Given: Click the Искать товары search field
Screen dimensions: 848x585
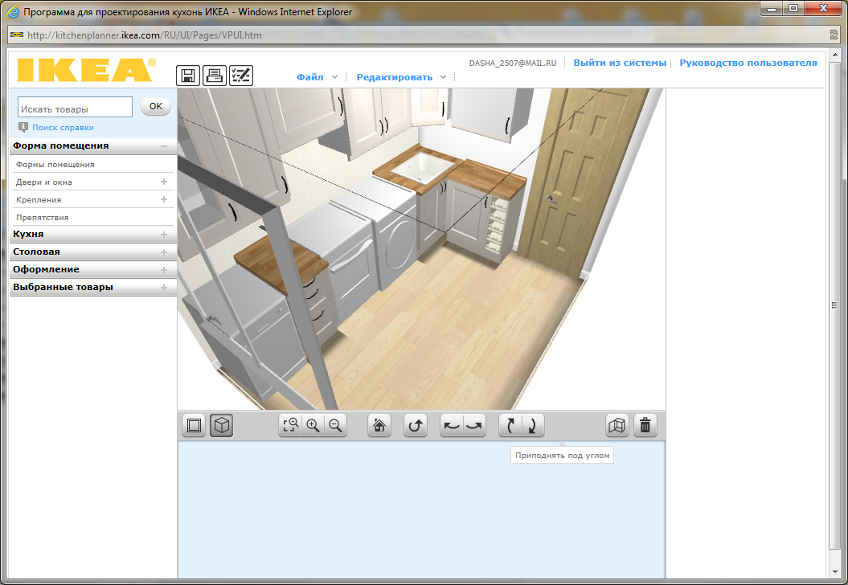Looking at the screenshot, I should [75, 108].
